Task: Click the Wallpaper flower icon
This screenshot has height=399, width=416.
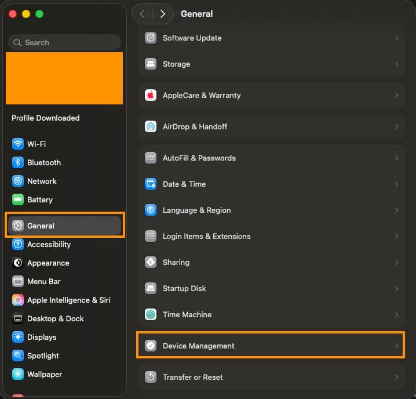Action: (x=18, y=374)
